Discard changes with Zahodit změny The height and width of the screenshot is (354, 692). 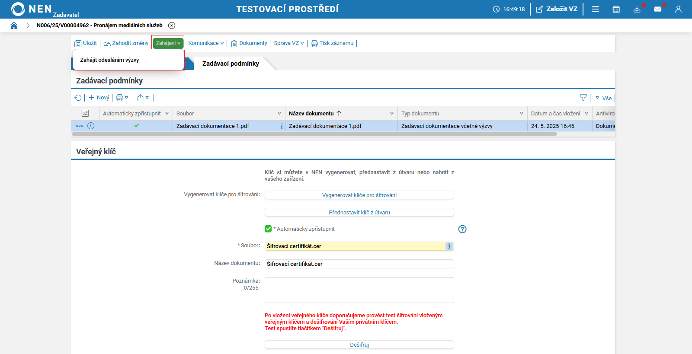126,43
